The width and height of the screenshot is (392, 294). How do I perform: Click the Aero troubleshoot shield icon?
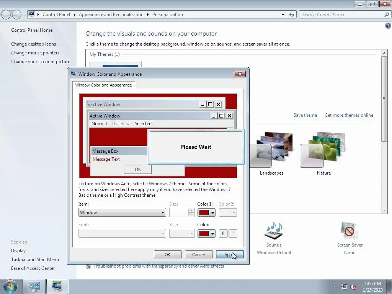pos(88,266)
